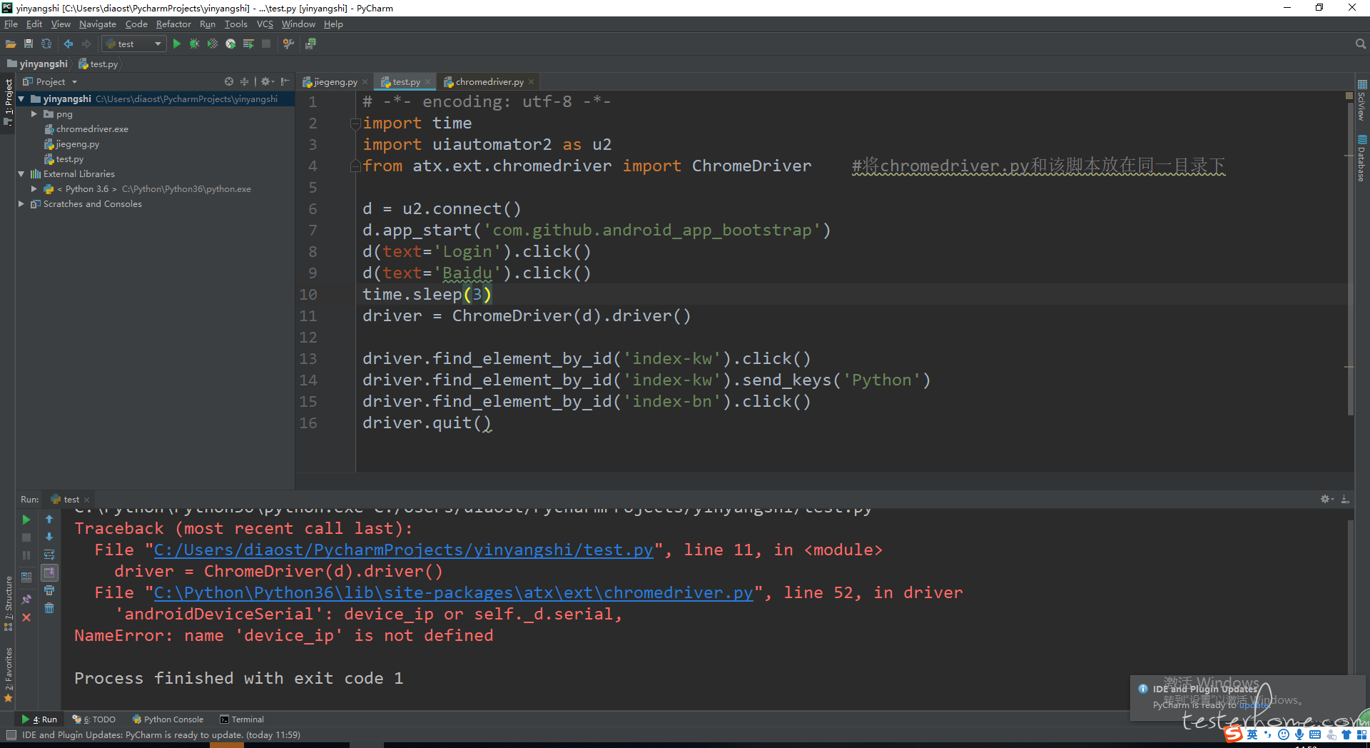Screen dimensions: 1370x748
Task: Click the Open folder toolbar icon
Action: click(x=11, y=44)
